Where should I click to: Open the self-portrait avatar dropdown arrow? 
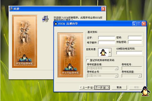pyautogui.click(x=110, y=52)
